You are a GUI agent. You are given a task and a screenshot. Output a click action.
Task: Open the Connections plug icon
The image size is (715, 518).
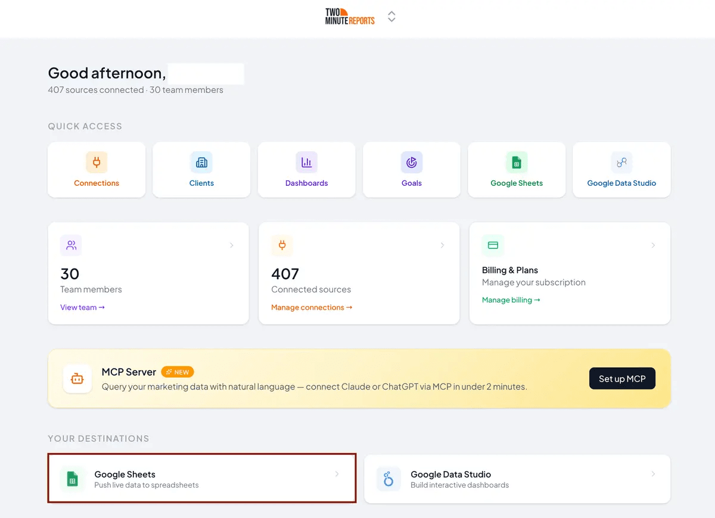(97, 162)
